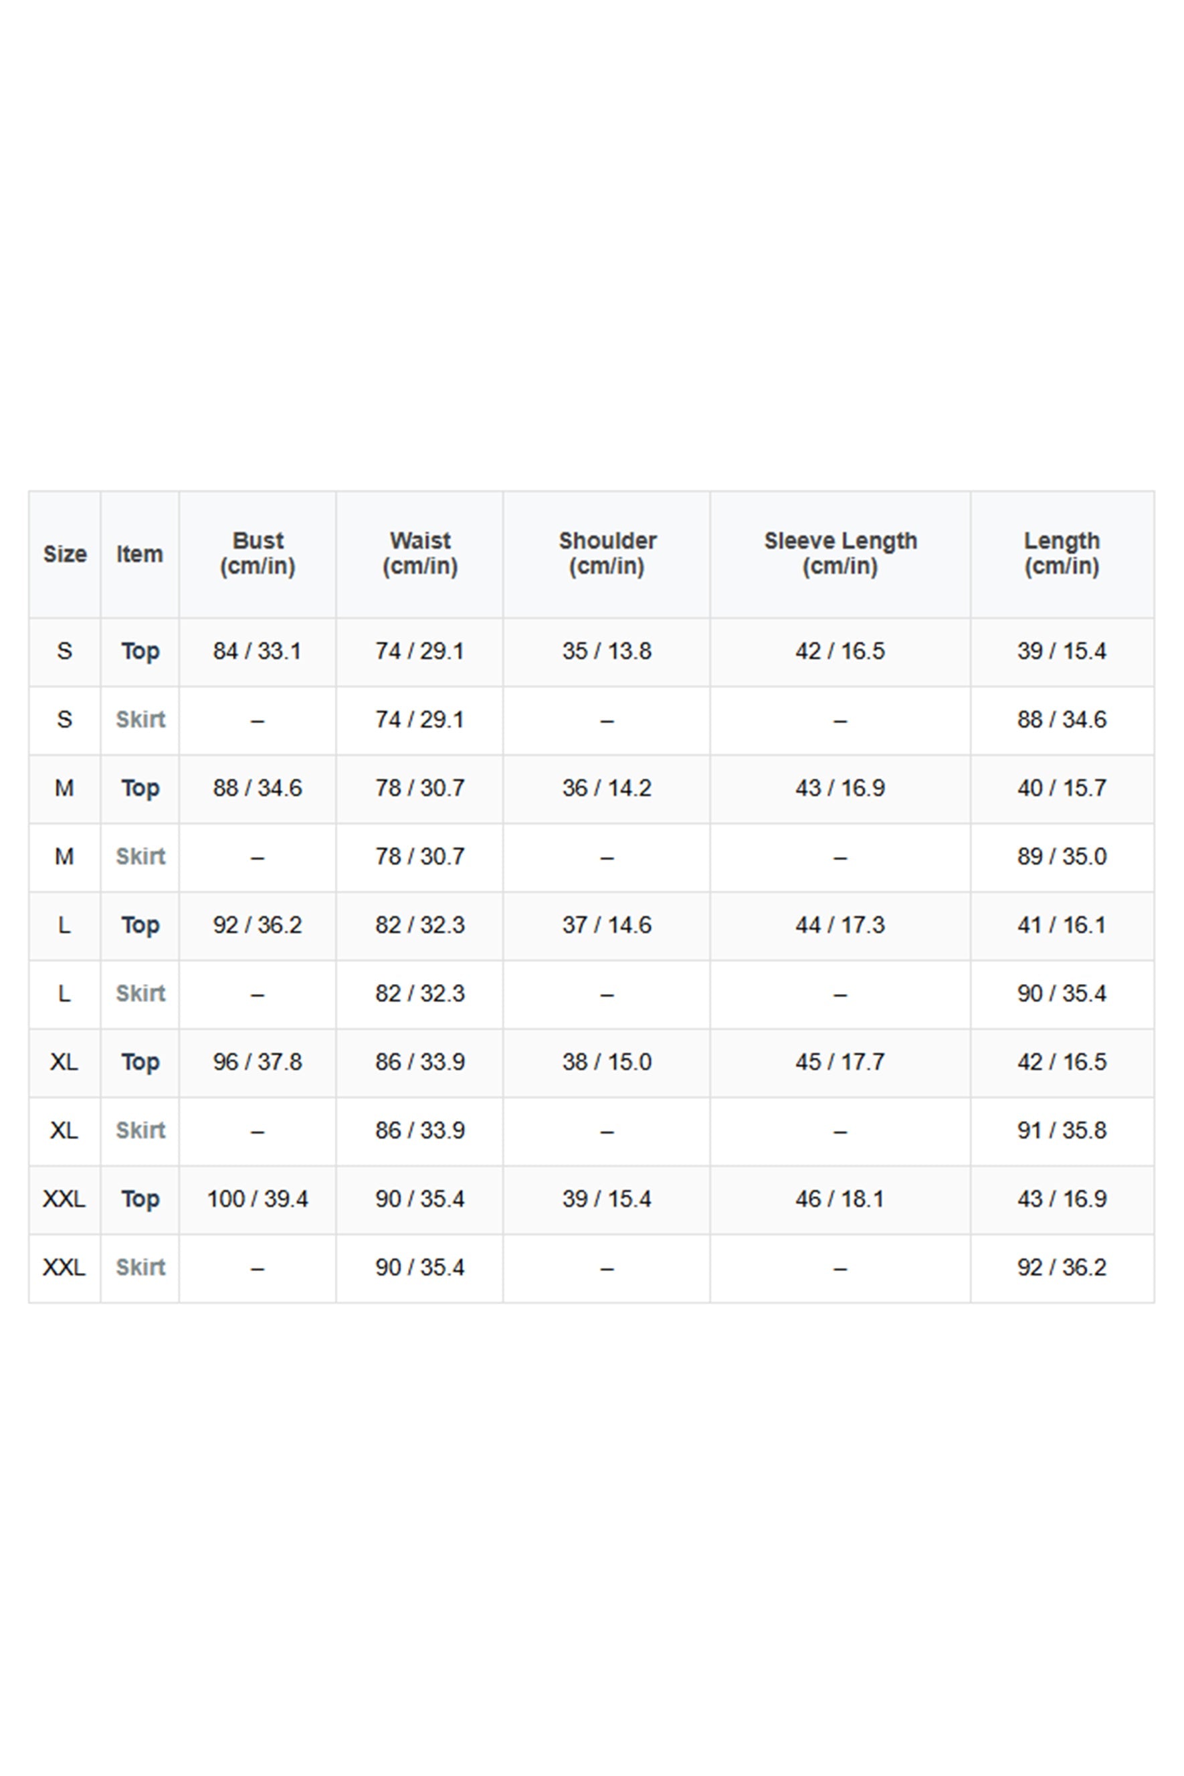This screenshot has width=1184, height=1776.
Task: Select the Bust (cm/in) header cell
Action: 258,553
